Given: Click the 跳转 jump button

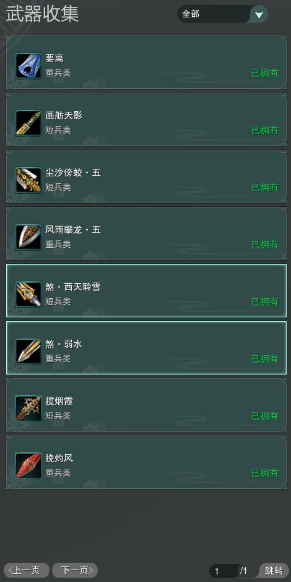Looking at the screenshot, I should [x=274, y=570].
